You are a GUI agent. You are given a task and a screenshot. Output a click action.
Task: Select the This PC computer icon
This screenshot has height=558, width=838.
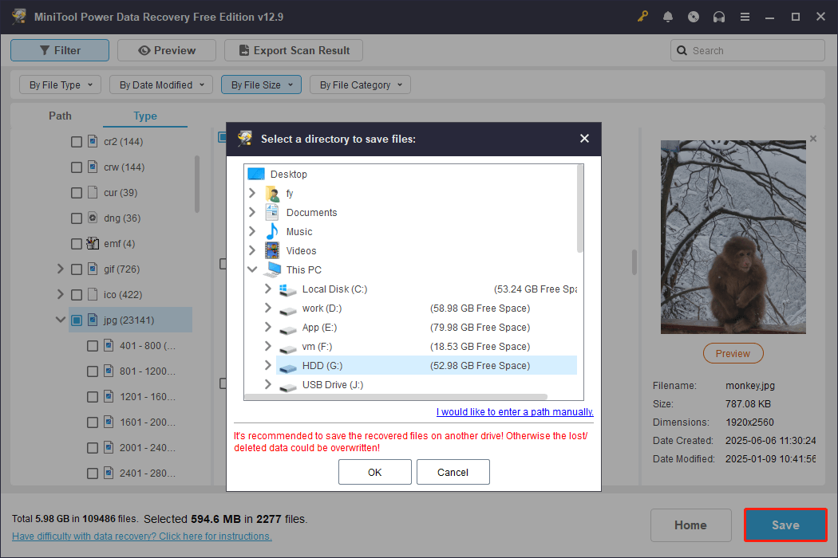click(272, 269)
